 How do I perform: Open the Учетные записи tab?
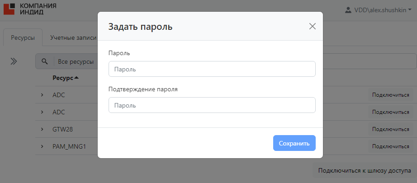[x=72, y=38]
